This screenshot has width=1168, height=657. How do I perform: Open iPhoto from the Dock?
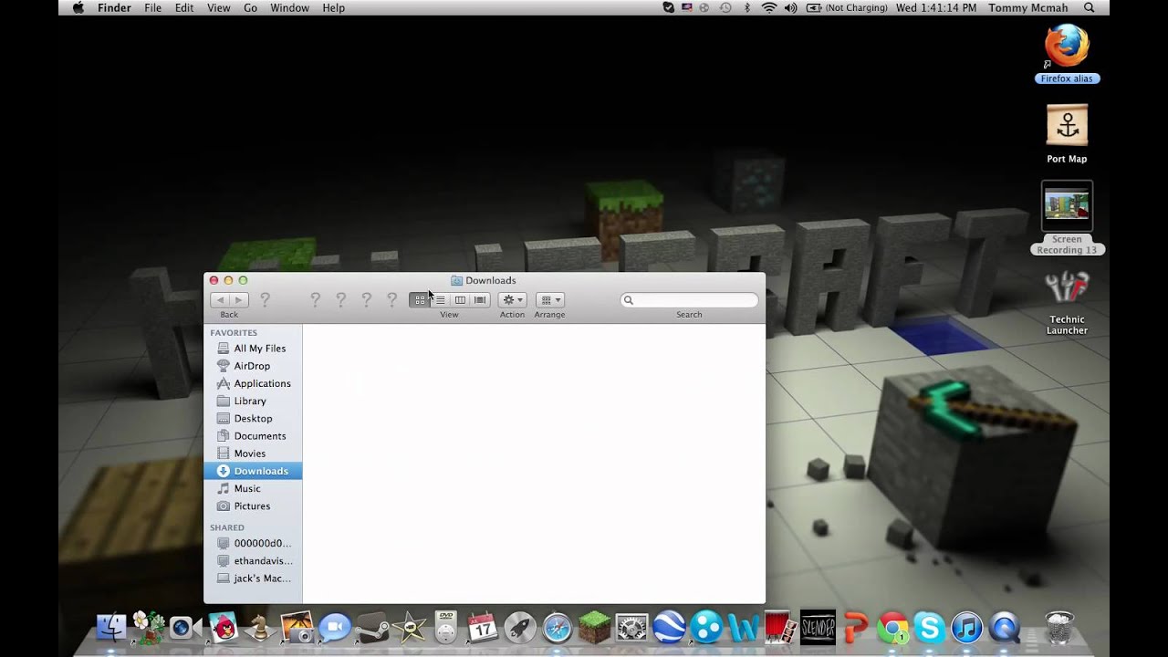[x=297, y=628]
